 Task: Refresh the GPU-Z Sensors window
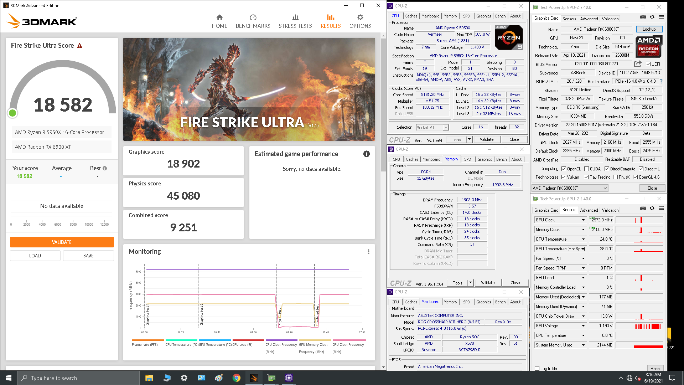pyautogui.click(x=652, y=208)
